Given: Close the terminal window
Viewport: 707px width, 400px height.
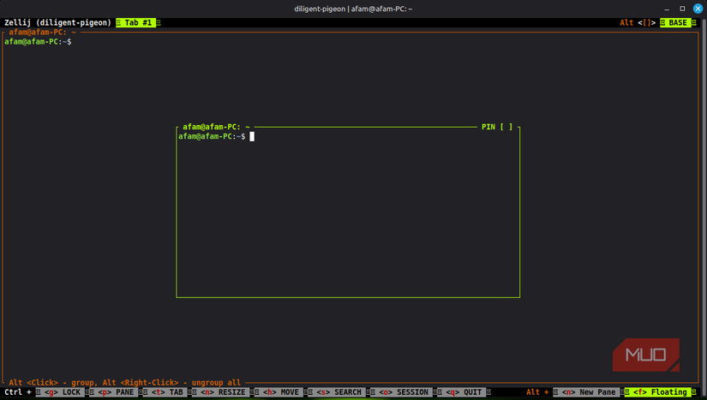Looking at the screenshot, I should (x=698, y=9).
